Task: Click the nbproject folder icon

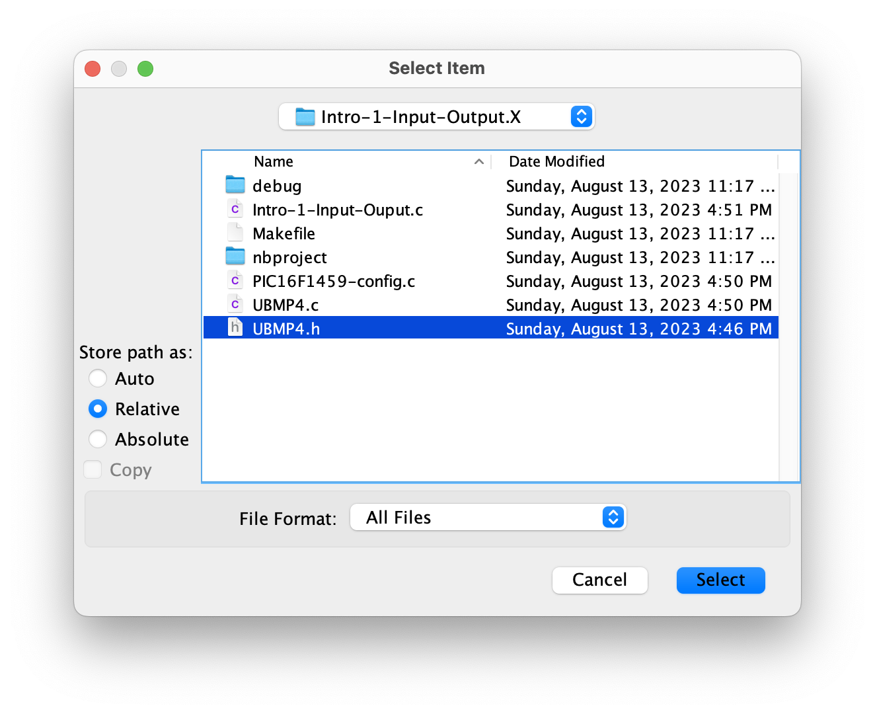Action: [235, 256]
